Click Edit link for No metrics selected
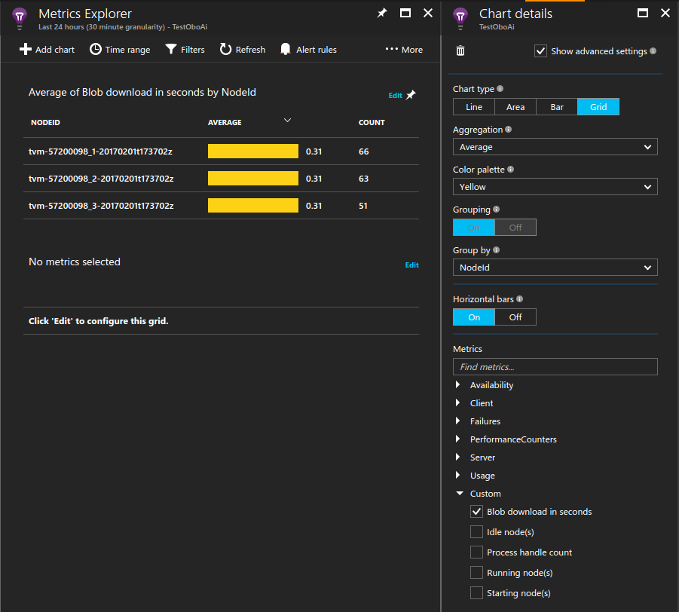Screen dimensions: 679x612 [x=411, y=265]
